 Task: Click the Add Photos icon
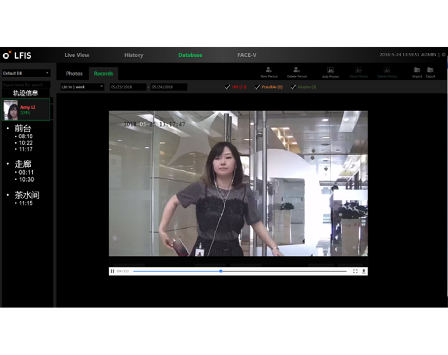pos(330,70)
